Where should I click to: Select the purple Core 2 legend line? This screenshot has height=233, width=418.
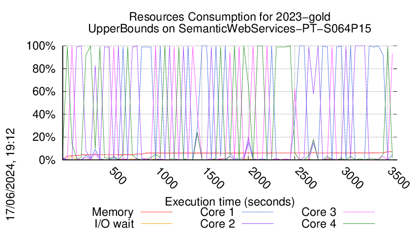point(258,224)
